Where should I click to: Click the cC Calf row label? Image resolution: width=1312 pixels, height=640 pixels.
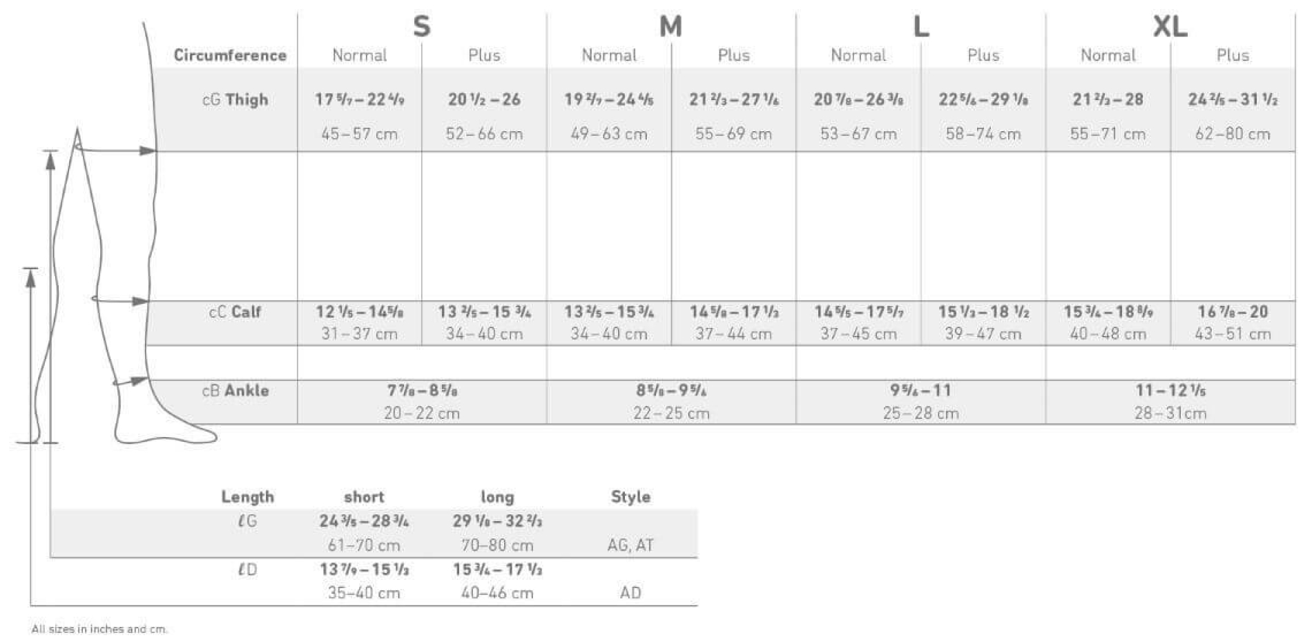pyautogui.click(x=235, y=312)
